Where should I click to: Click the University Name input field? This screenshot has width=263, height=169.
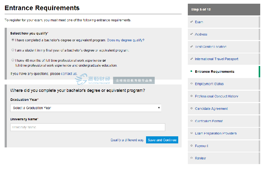click(x=88, y=127)
